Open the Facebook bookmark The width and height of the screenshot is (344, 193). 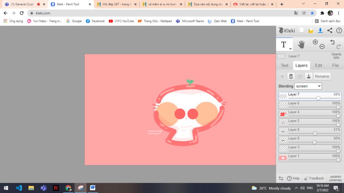coord(95,21)
